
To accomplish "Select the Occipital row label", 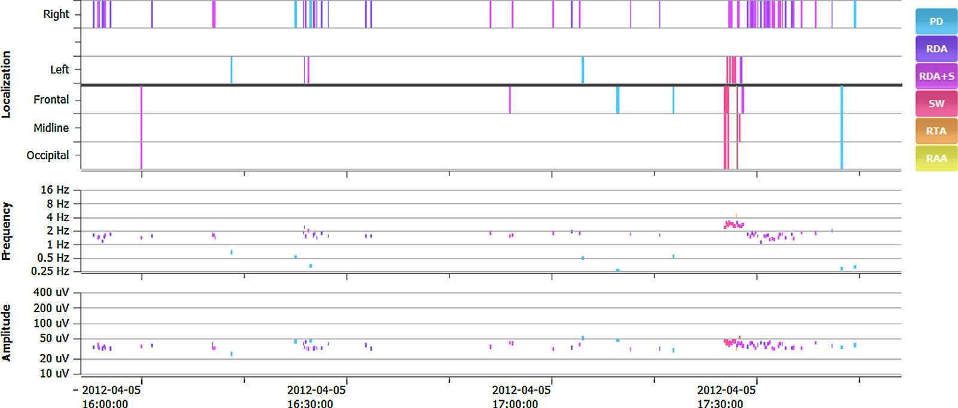I will 47,155.
